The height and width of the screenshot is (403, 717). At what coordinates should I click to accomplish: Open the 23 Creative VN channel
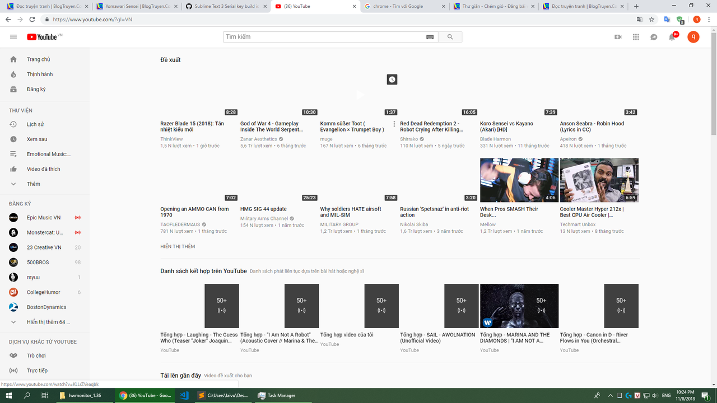coord(45,247)
